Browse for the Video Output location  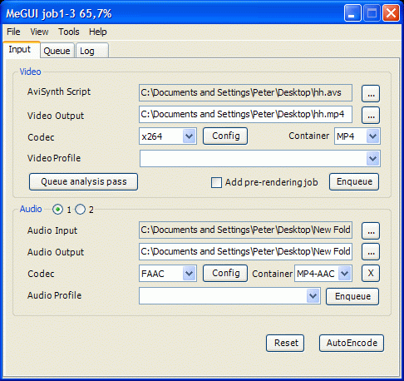[x=371, y=116]
